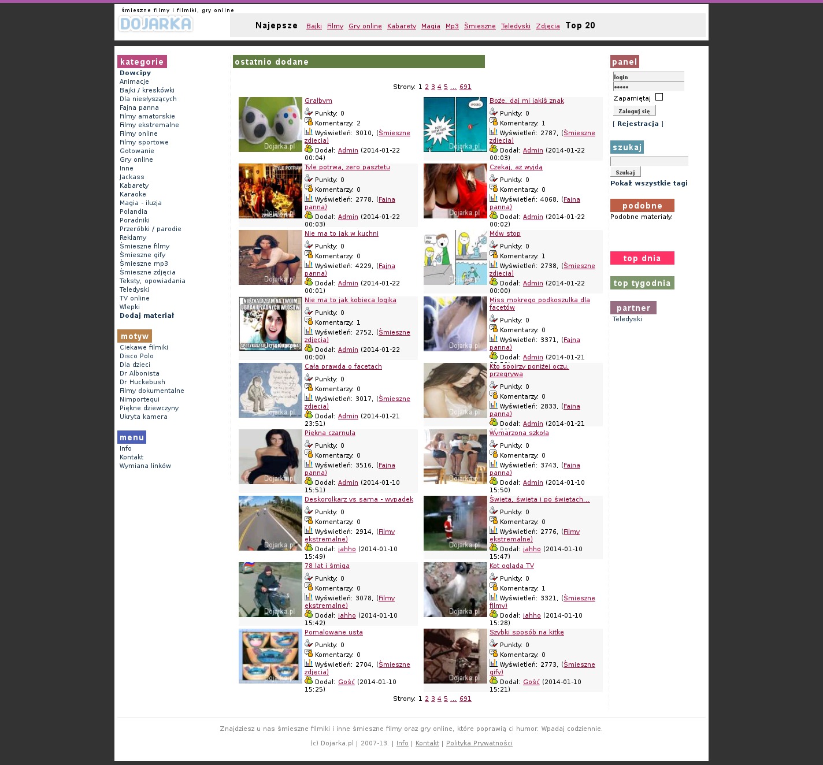823x765 pixels.
Task: Open the Grałbym thumbnail image
Action: [270, 125]
